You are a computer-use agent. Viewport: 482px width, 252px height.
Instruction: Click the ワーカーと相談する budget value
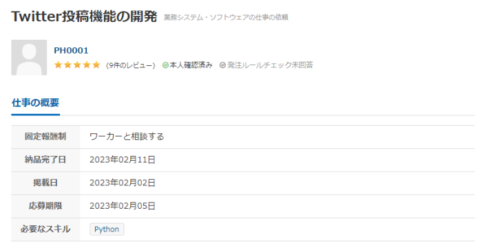tap(127, 137)
